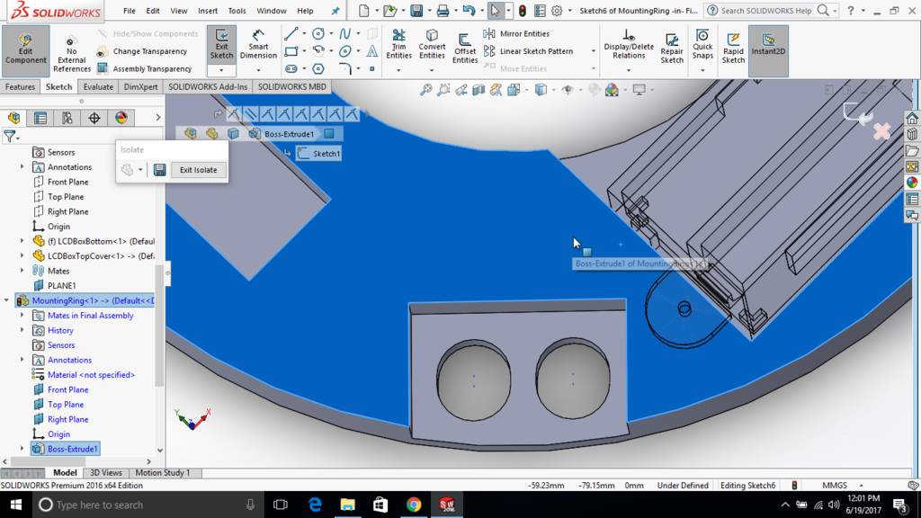
Task: Click the feature tree vertical scrollbar
Action: [159, 326]
